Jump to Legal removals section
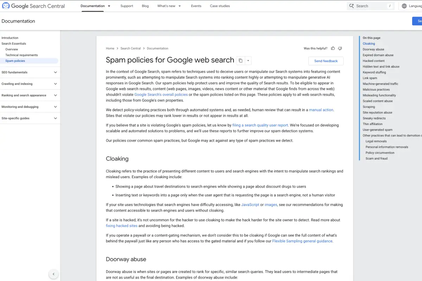Image resolution: width=422 pixels, height=281 pixels. point(376,141)
